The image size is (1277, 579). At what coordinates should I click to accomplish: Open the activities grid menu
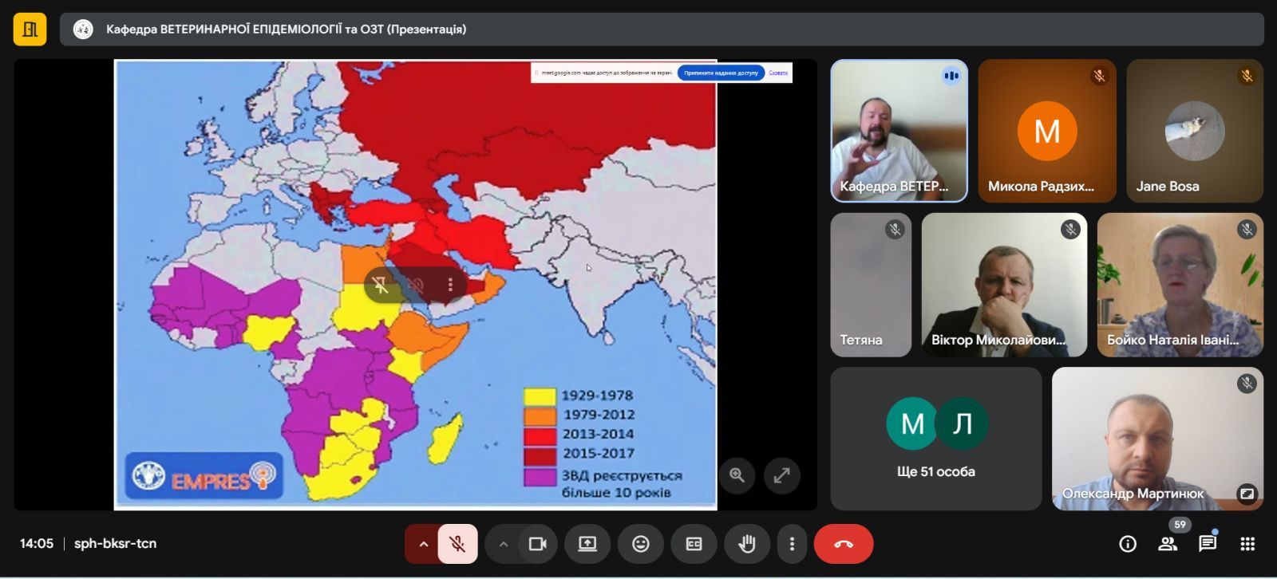pyautogui.click(x=1247, y=544)
